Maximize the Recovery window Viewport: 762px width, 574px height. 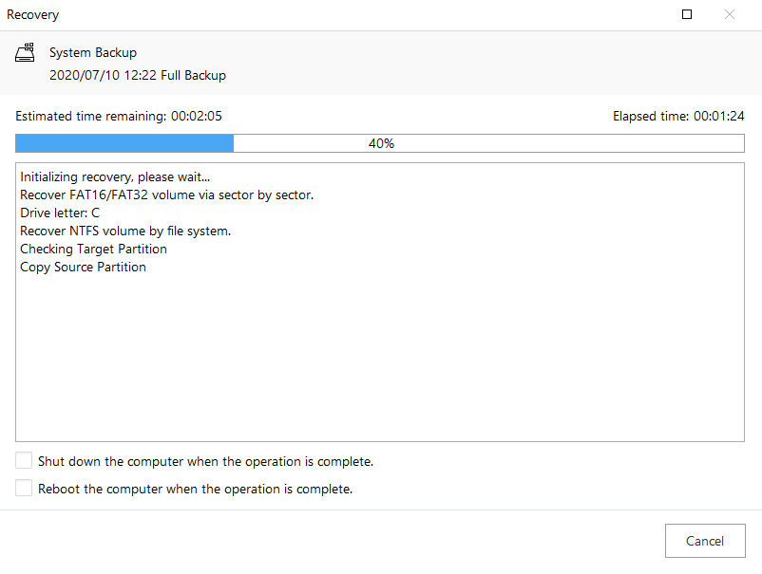687,14
